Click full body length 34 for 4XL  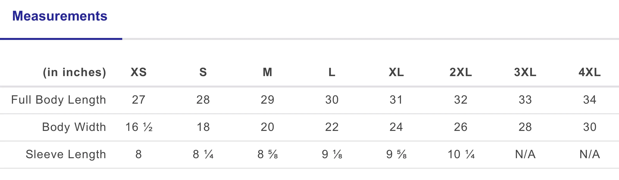[x=590, y=100]
